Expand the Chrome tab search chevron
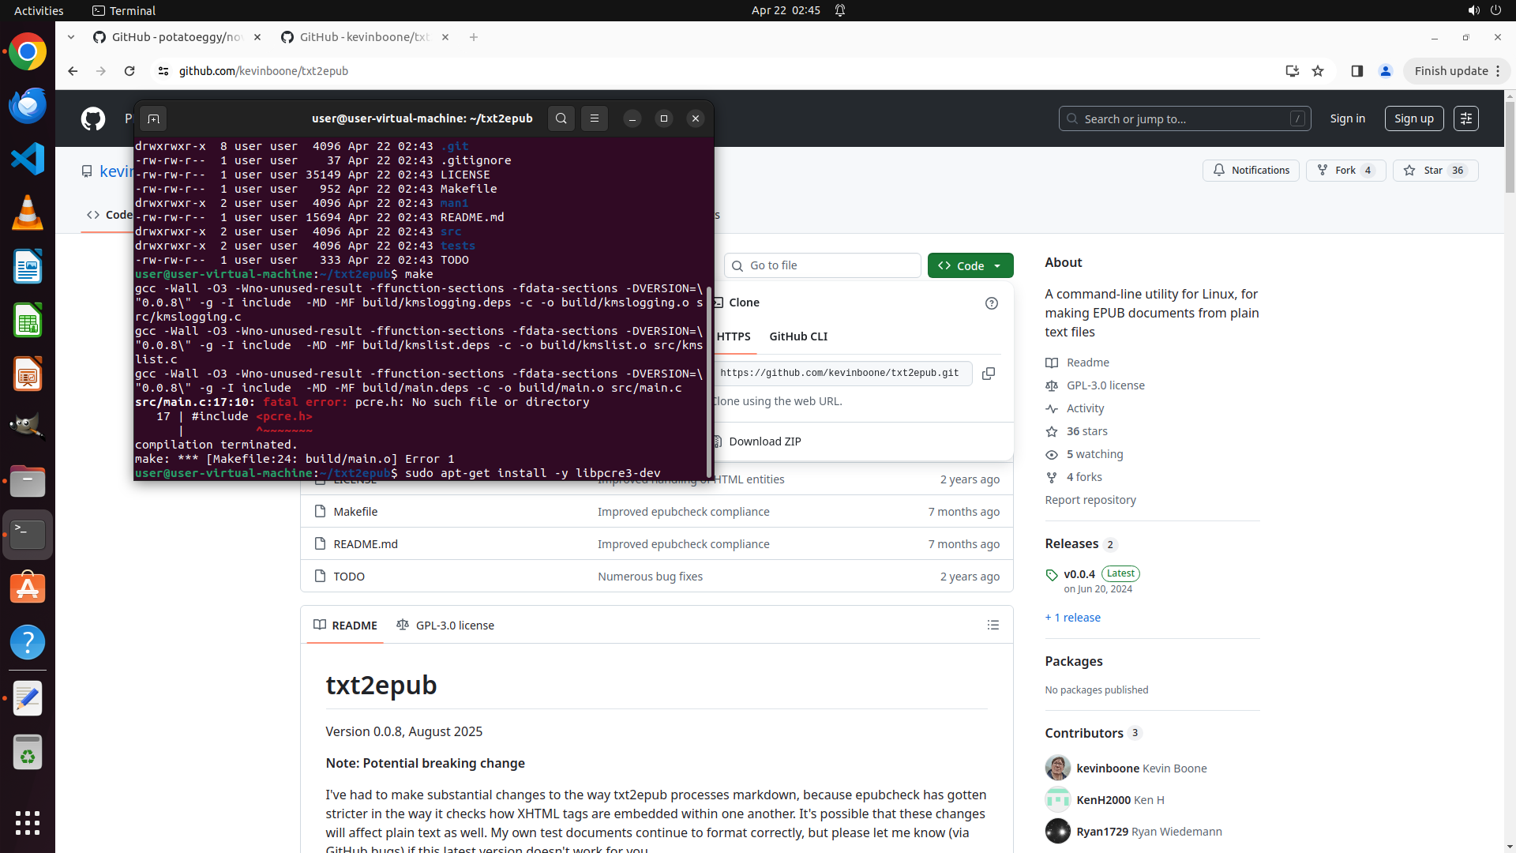 (x=71, y=37)
